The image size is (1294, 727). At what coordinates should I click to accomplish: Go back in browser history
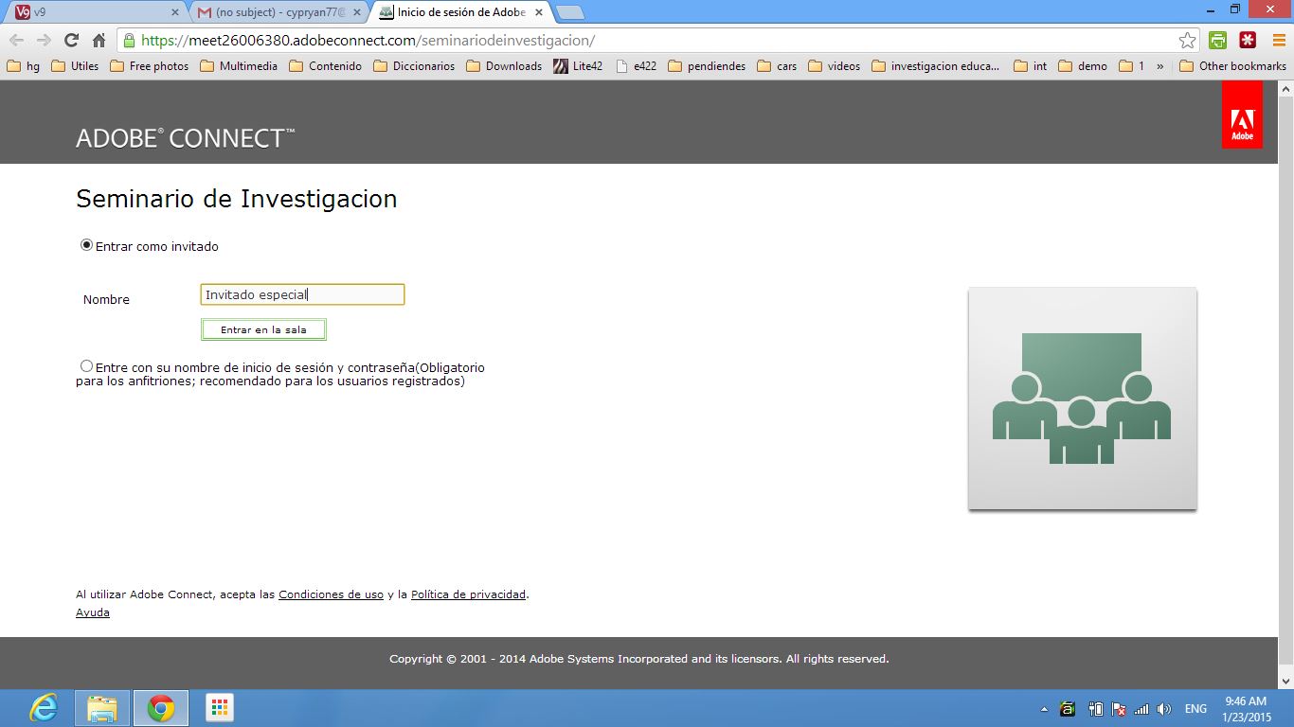[x=16, y=40]
